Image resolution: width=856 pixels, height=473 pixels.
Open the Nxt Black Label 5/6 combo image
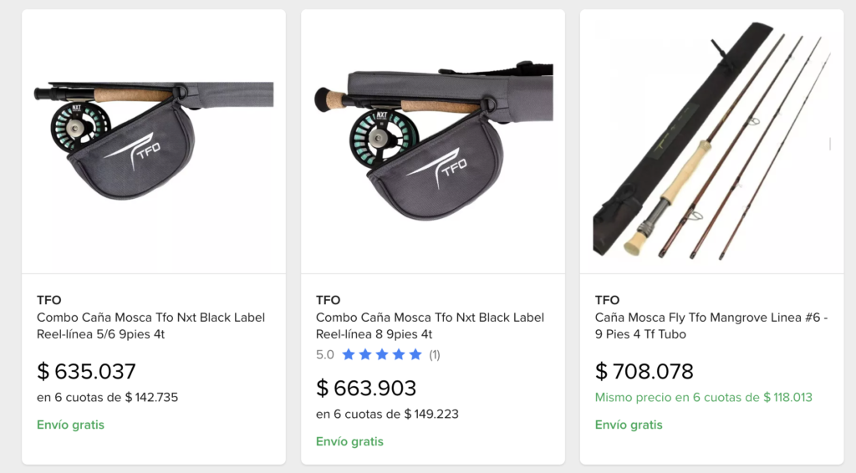[x=153, y=142]
